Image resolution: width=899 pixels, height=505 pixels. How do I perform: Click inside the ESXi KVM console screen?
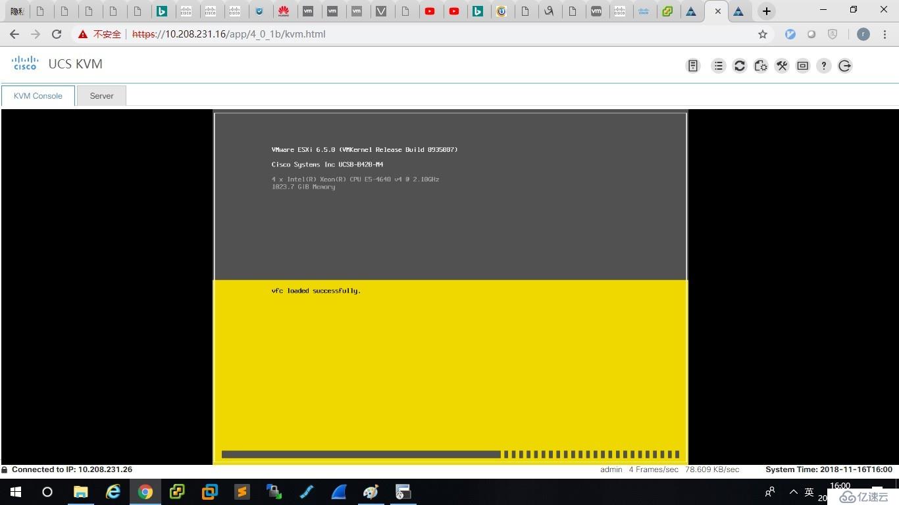tap(450, 287)
